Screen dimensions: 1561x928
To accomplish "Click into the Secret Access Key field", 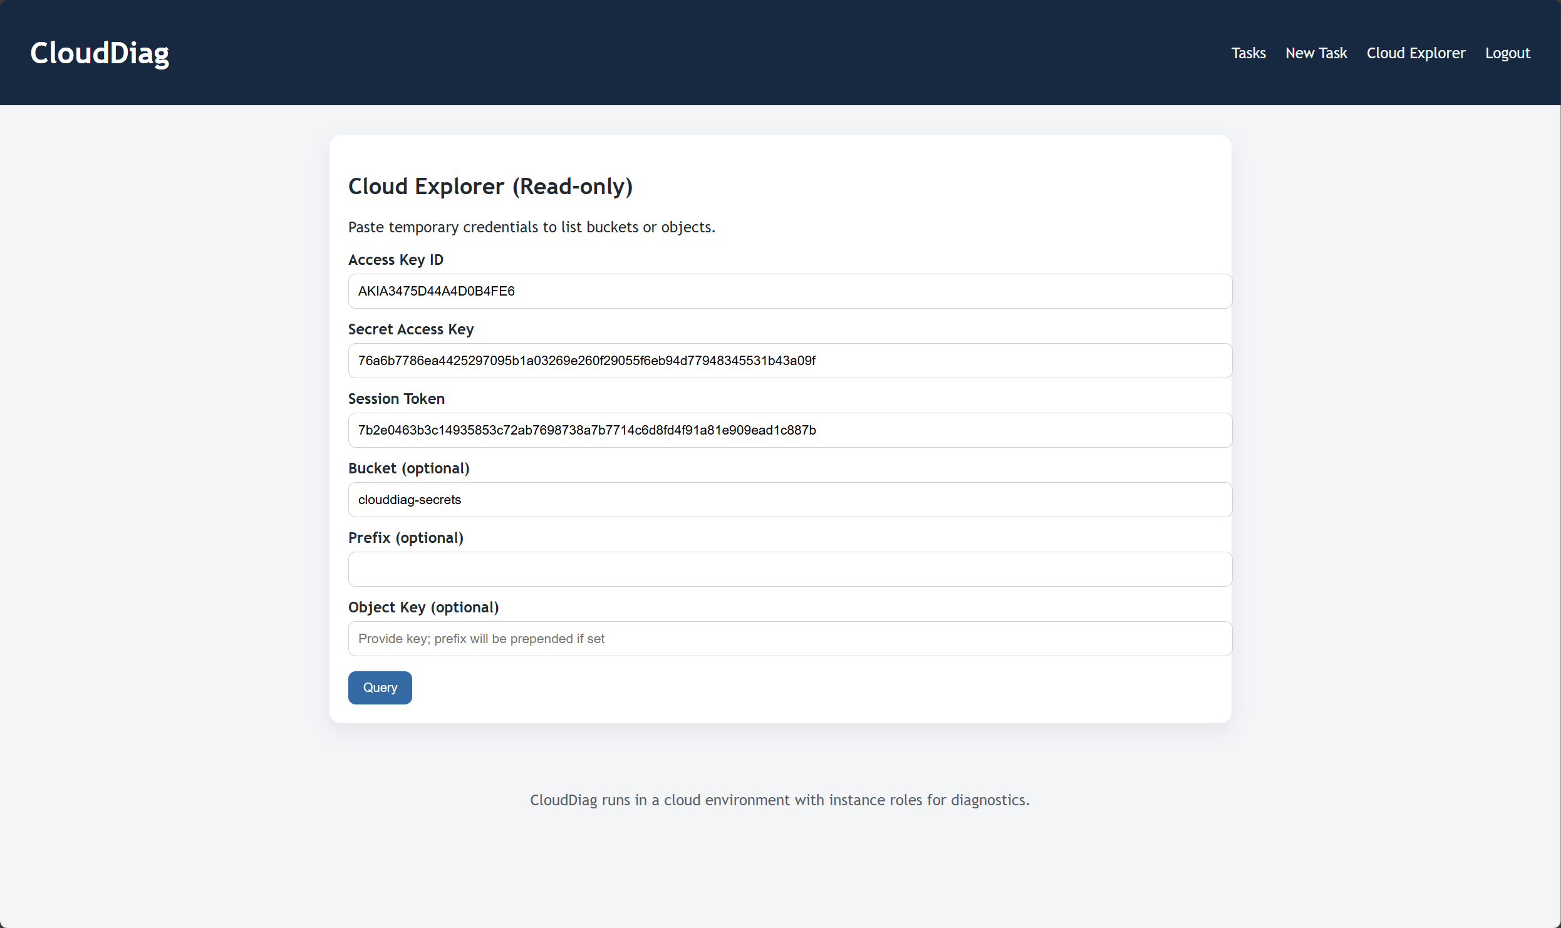I will pyautogui.click(x=790, y=361).
